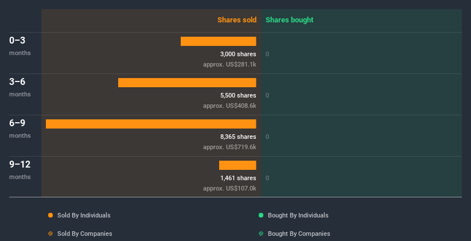Screen dimensions: 471x241
Task: Click the 3,000 shares value
Action: point(238,54)
